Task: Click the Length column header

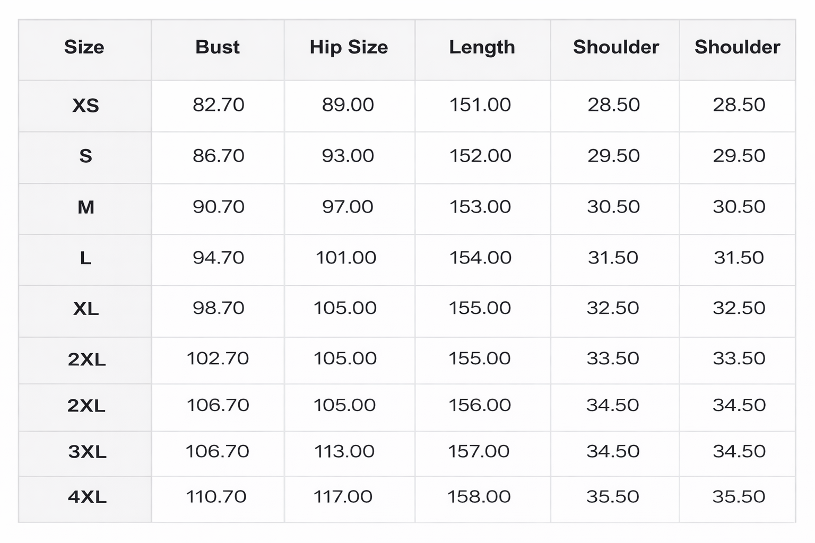Action: 482,47
